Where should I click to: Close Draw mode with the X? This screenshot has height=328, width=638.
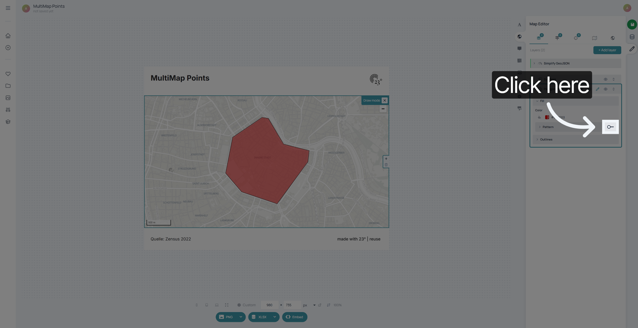pos(385,100)
